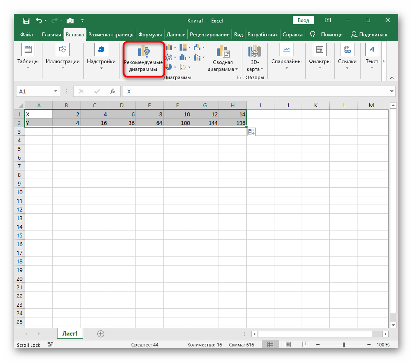Click the Insert Function fx icon
The height and width of the screenshot is (362, 412).
[x=113, y=91]
